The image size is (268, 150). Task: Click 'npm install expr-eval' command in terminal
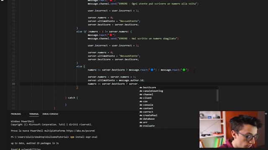pos(84,137)
